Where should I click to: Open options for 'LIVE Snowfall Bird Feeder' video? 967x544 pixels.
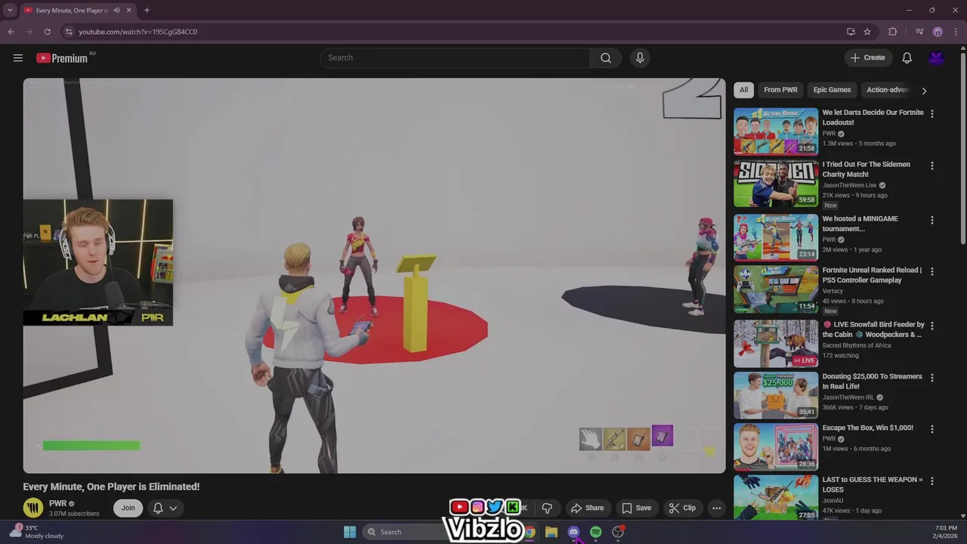point(931,326)
